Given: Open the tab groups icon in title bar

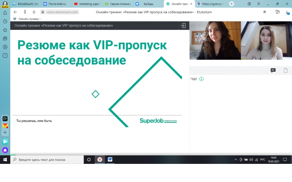Looking at the screenshot, I should click(x=249, y=4).
